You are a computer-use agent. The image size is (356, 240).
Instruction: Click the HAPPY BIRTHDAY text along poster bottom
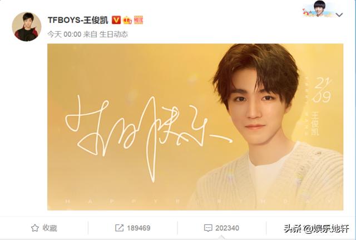tap(198, 202)
